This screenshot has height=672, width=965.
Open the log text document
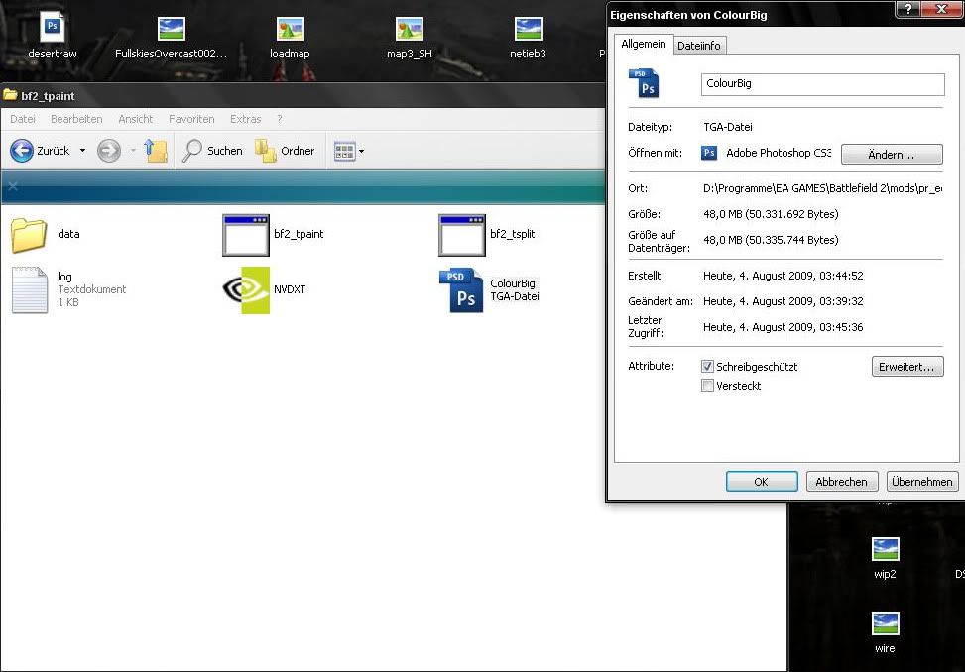pos(30,289)
